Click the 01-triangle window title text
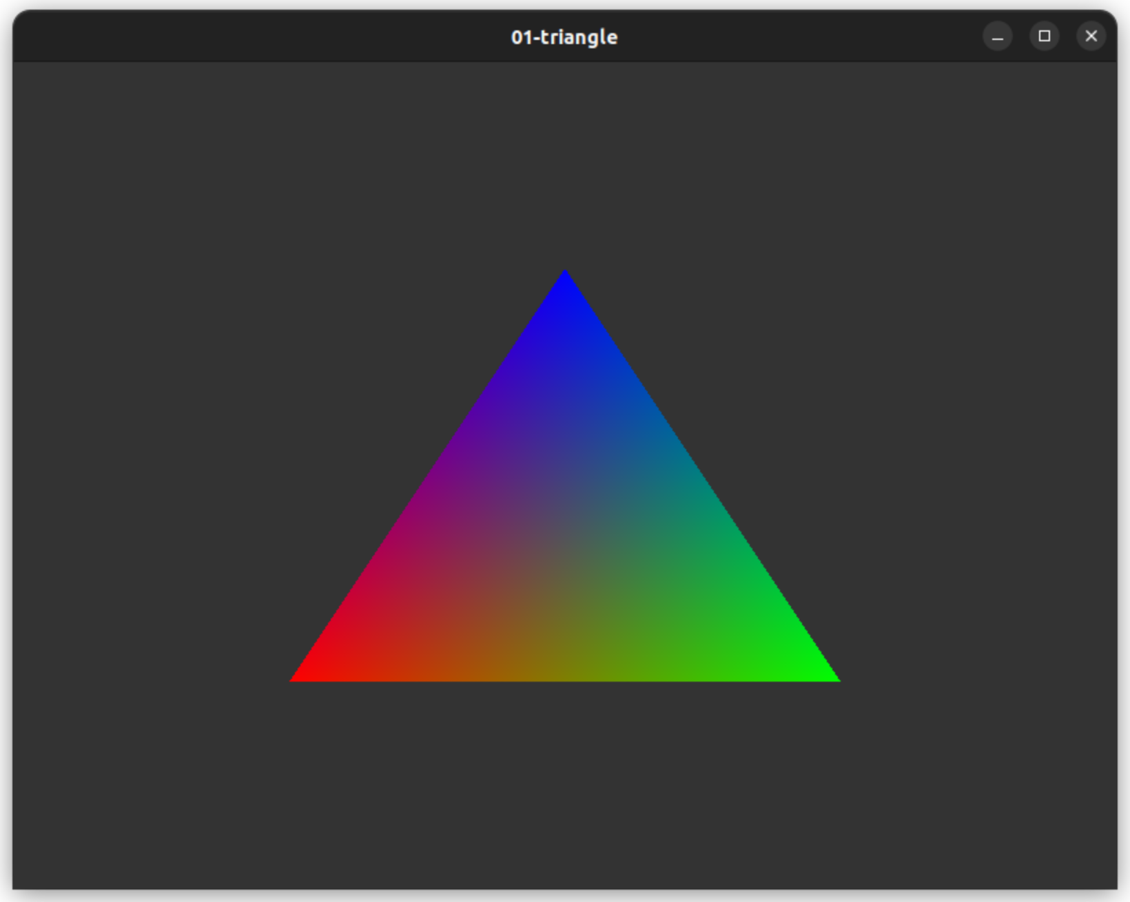This screenshot has height=902, width=1130. click(x=564, y=37)
